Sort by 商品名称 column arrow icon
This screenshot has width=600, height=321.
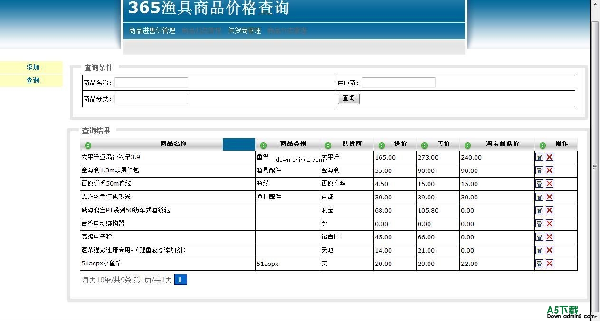(x=88, y=145)
